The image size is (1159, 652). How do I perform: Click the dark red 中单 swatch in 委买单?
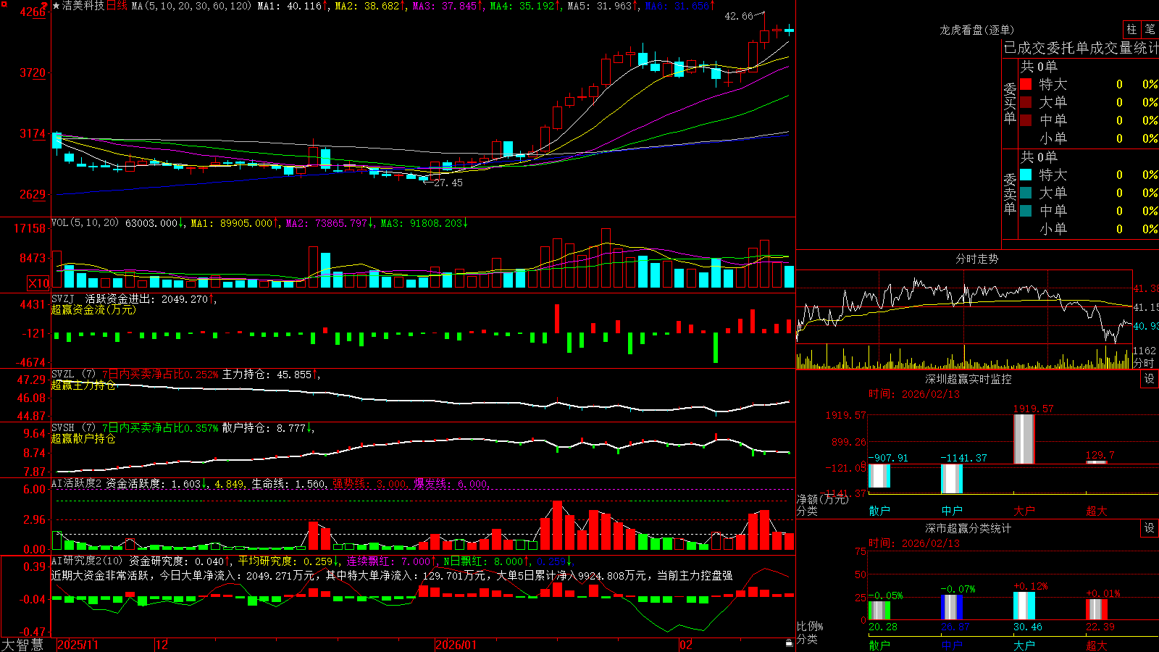tap(1026, 120)
